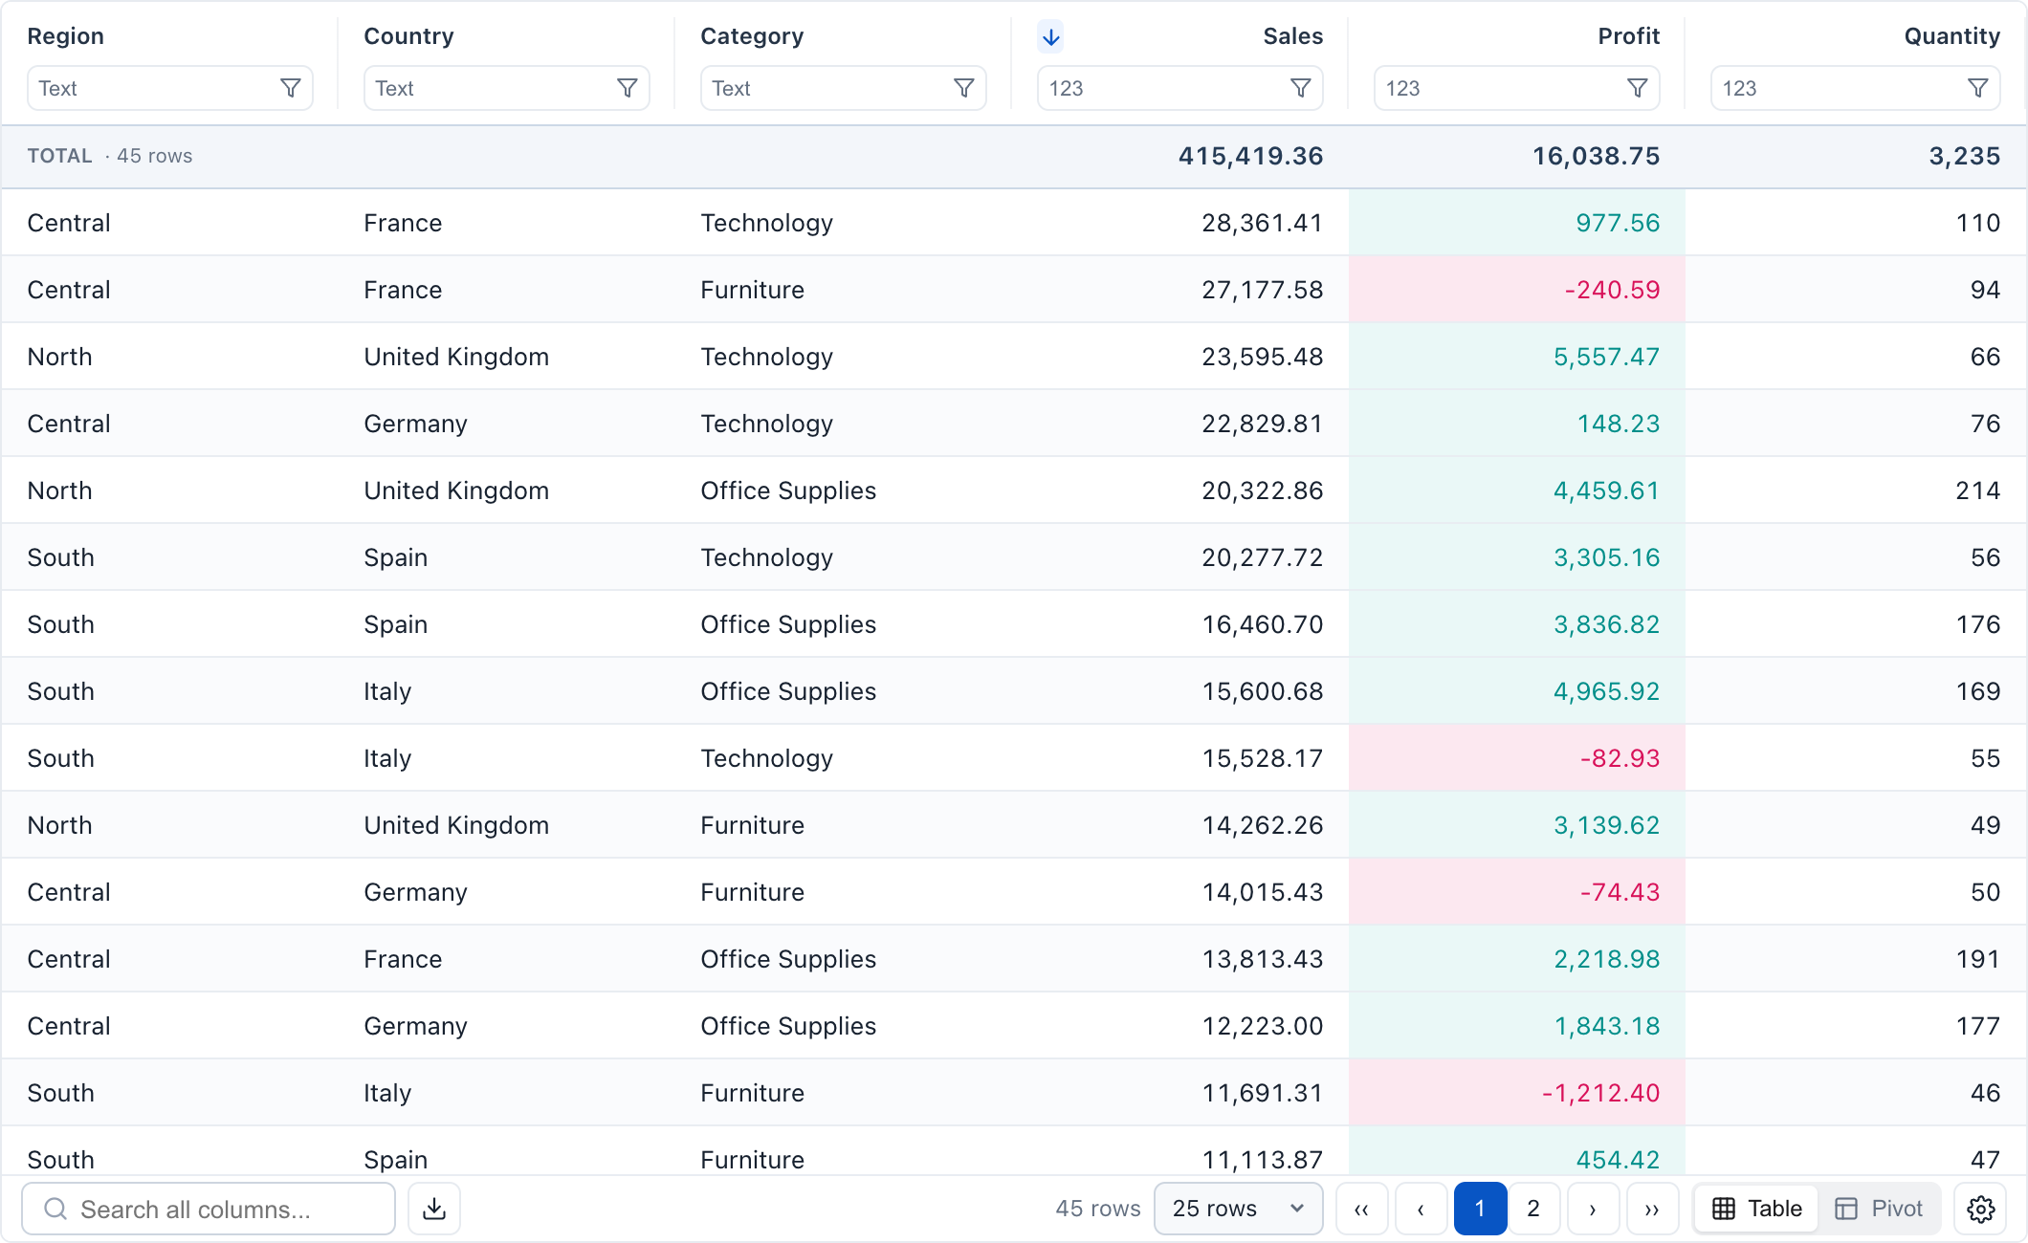Switch to the Pivot view

1879,1209
